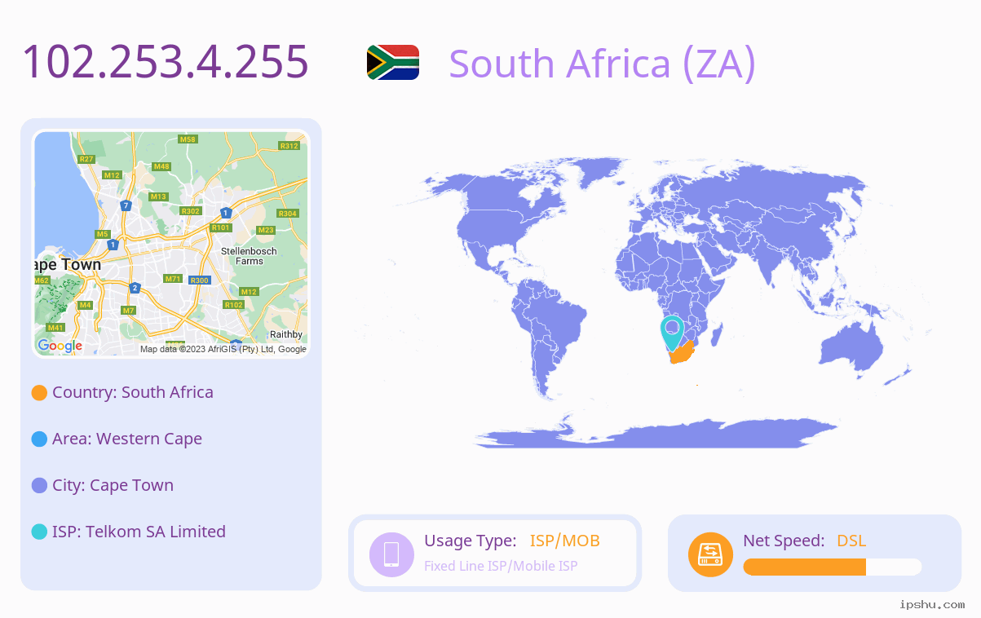981x618 pixels.
Task: Click the N1 highway shield near R101
Action: (226, 213)
